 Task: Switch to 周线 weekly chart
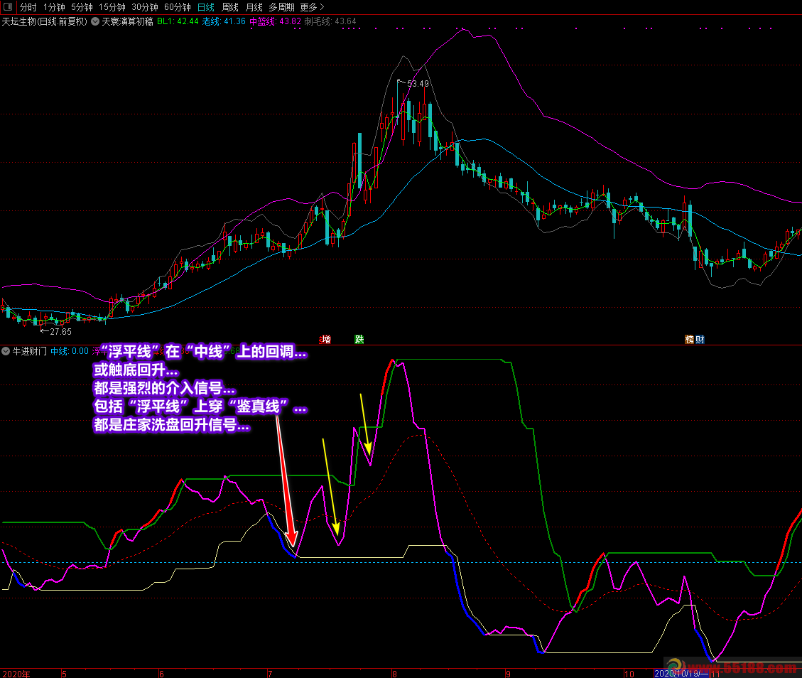[230, 7]
